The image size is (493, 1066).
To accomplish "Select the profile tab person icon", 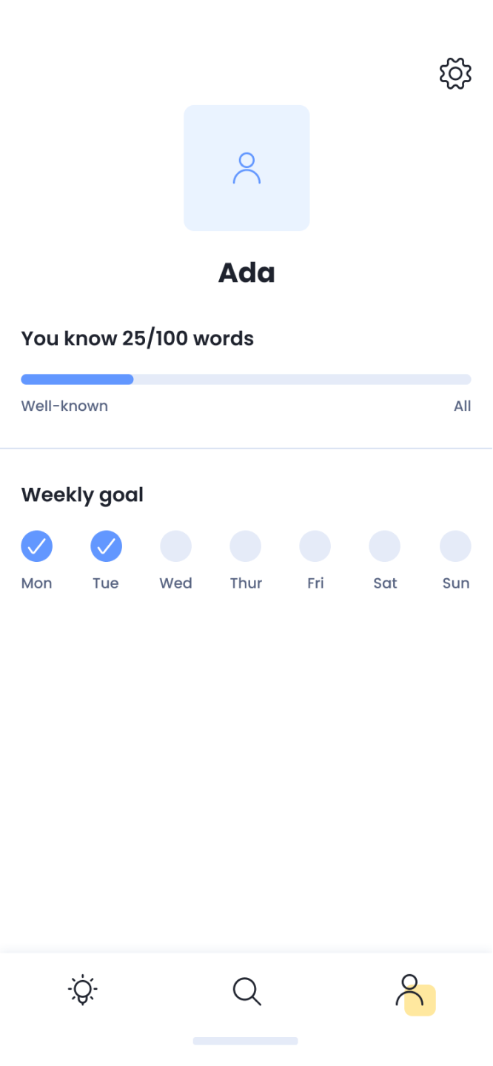I will (x=411, y=990).
